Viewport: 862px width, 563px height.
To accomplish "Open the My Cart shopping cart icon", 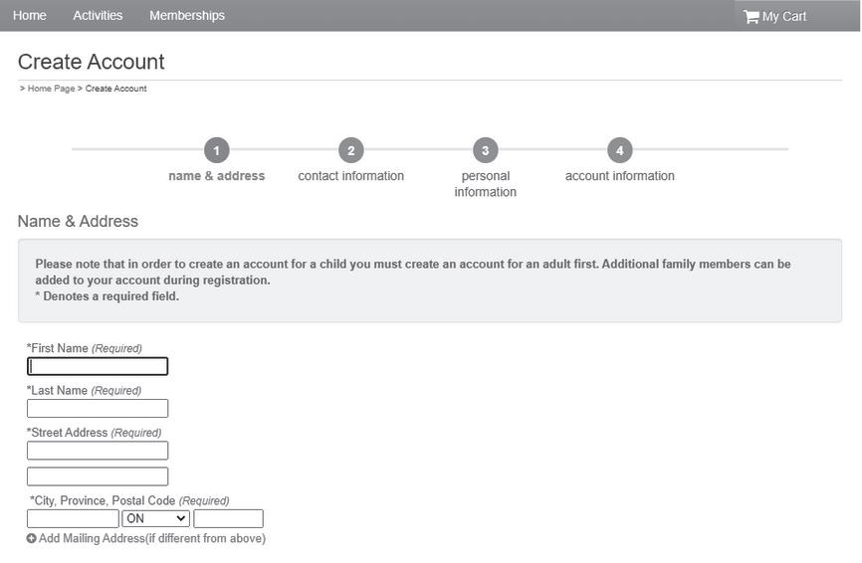I will 751,17.
